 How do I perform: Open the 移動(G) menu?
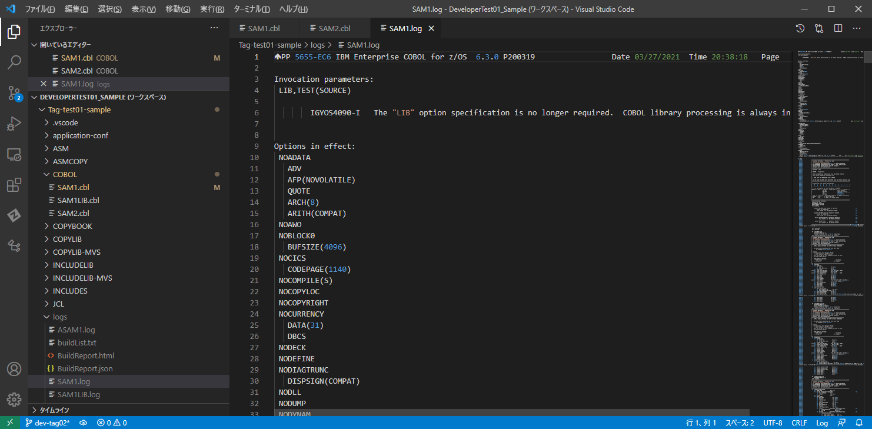coord(178,9)
